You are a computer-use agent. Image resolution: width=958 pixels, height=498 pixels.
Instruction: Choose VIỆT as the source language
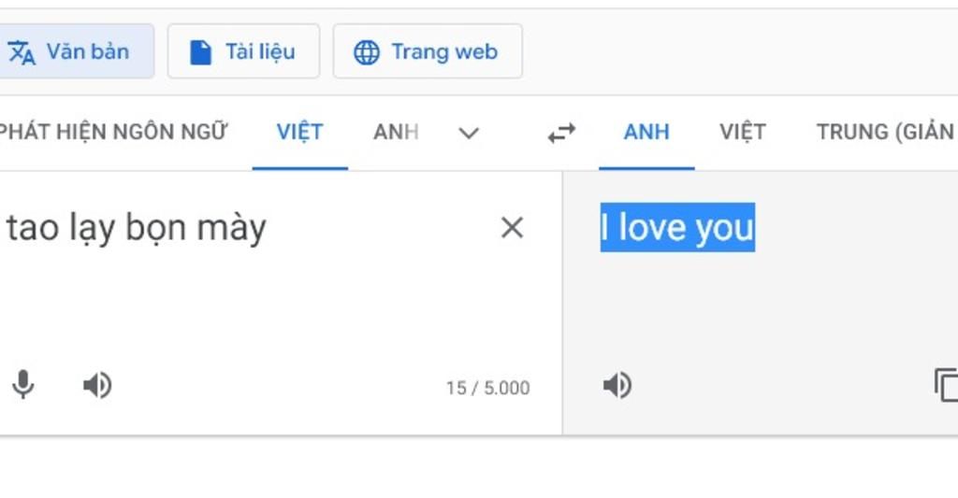300,132
